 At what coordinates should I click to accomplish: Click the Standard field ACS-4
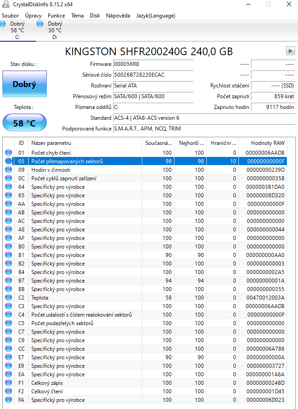[204, 118]
